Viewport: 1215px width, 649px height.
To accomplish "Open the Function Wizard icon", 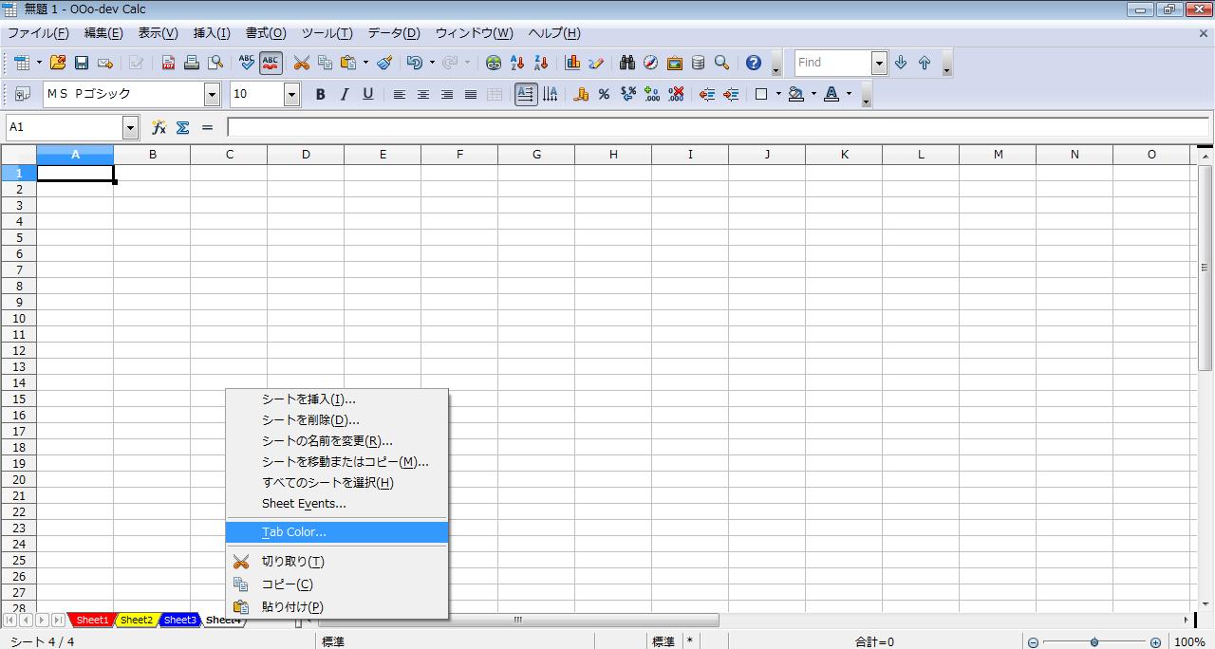I will (159, 127).
